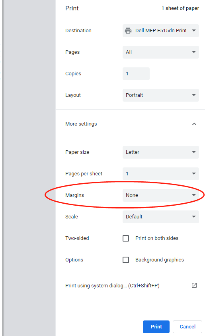Open the Destination printer dropdown
The image size is (205, 336).
pyautogui.click(x=161, y=31)
